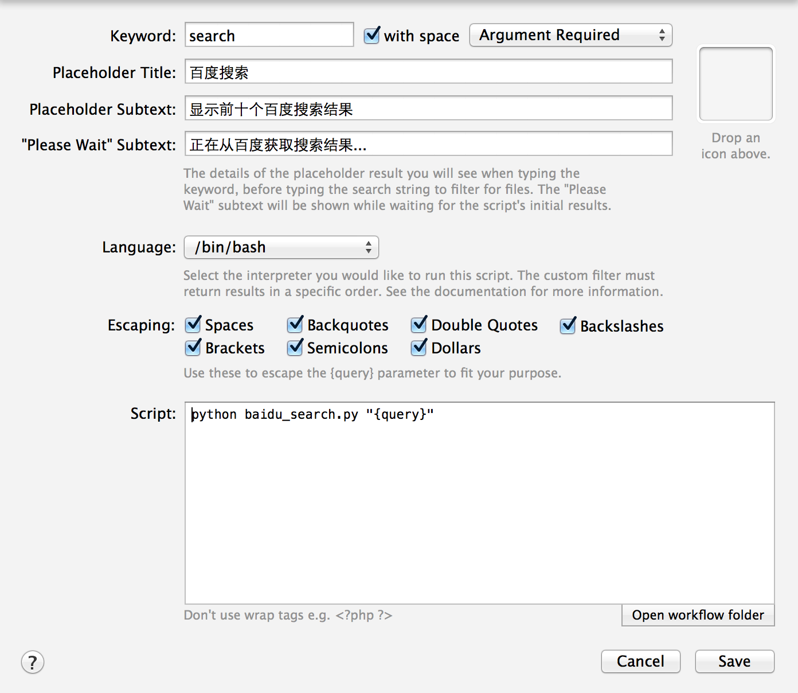Click into the Keyword field
The image size is (798, 693).
[269, 35]
